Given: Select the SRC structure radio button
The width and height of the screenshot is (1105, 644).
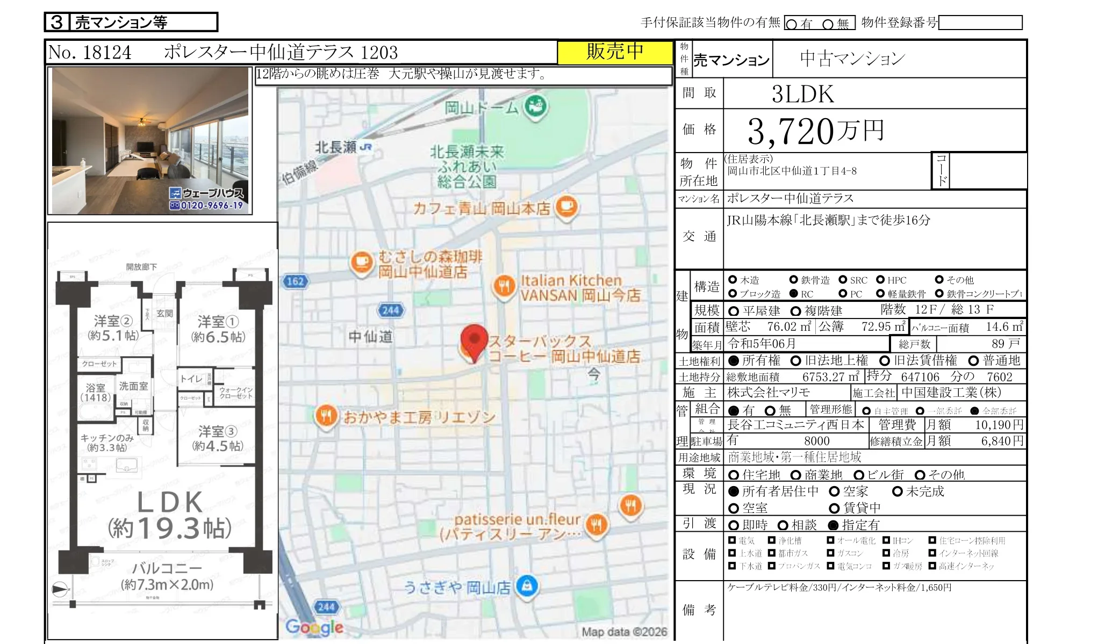Looking at the screenshot, I should tap(843, 280).
